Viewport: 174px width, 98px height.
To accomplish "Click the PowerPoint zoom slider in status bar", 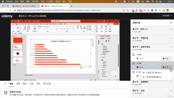I will tap(110, 80).
